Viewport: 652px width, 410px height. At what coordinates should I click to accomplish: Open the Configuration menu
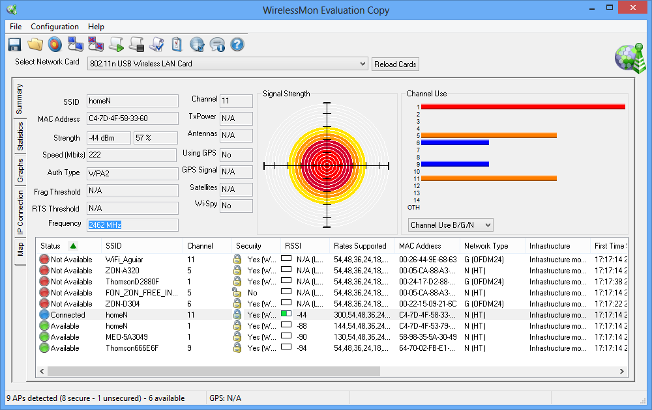(55, 27)
